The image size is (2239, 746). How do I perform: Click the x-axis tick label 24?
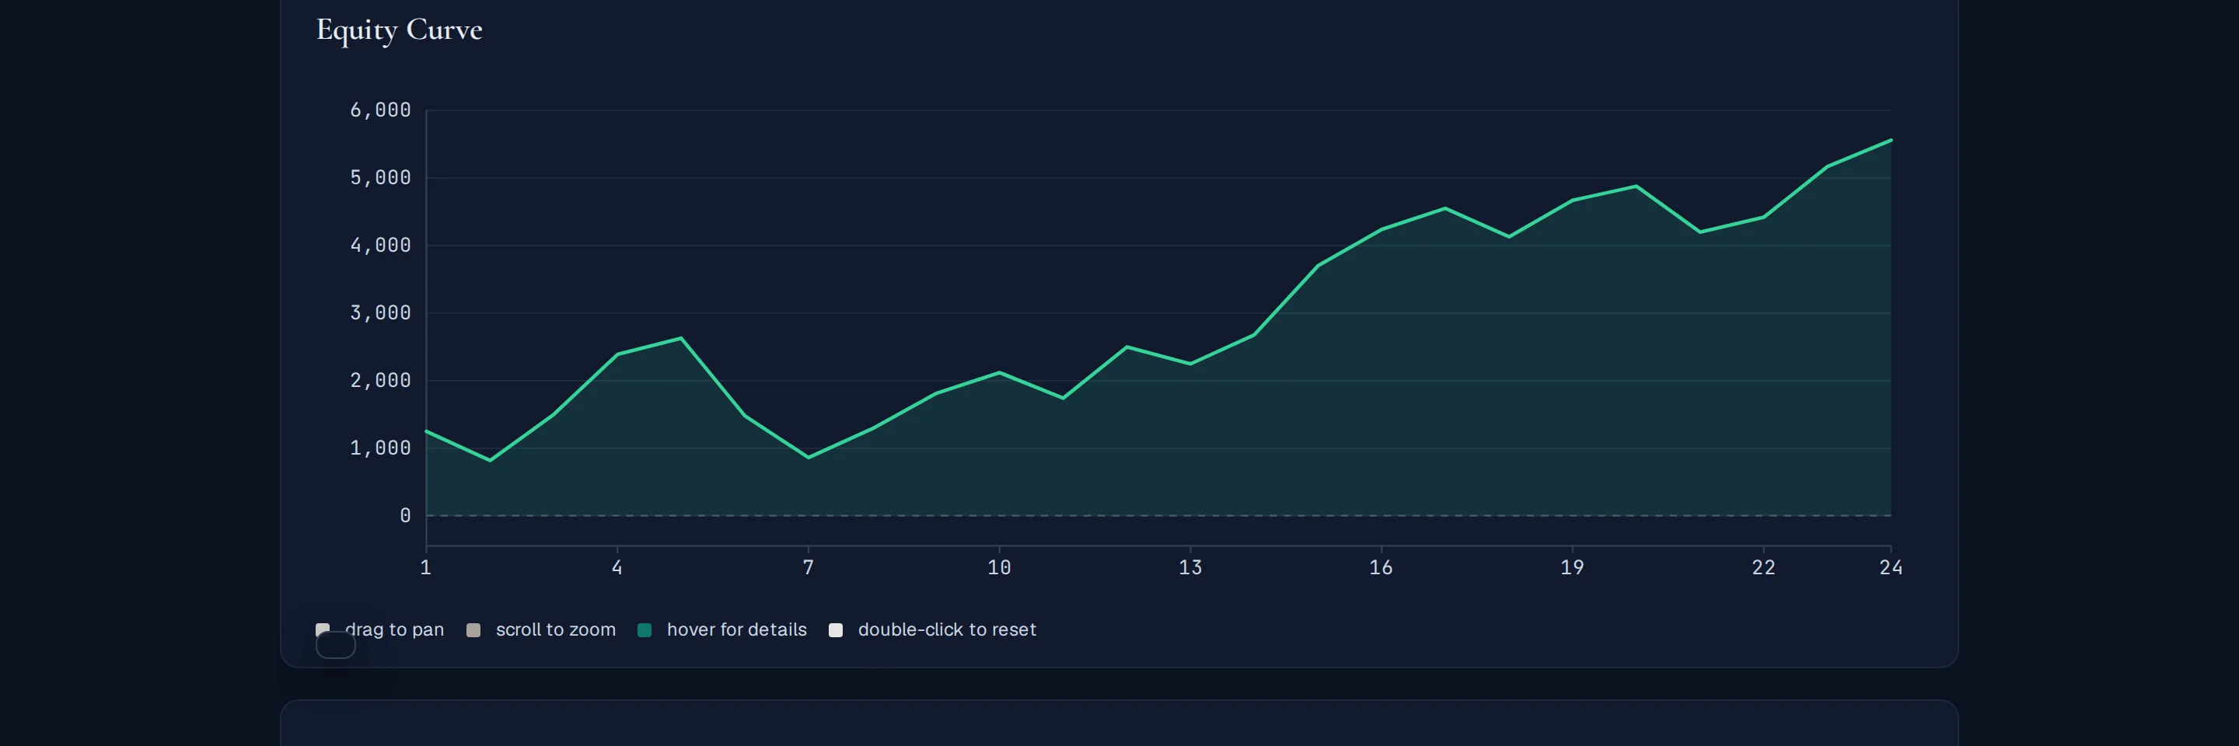(x=1891, y=568)
